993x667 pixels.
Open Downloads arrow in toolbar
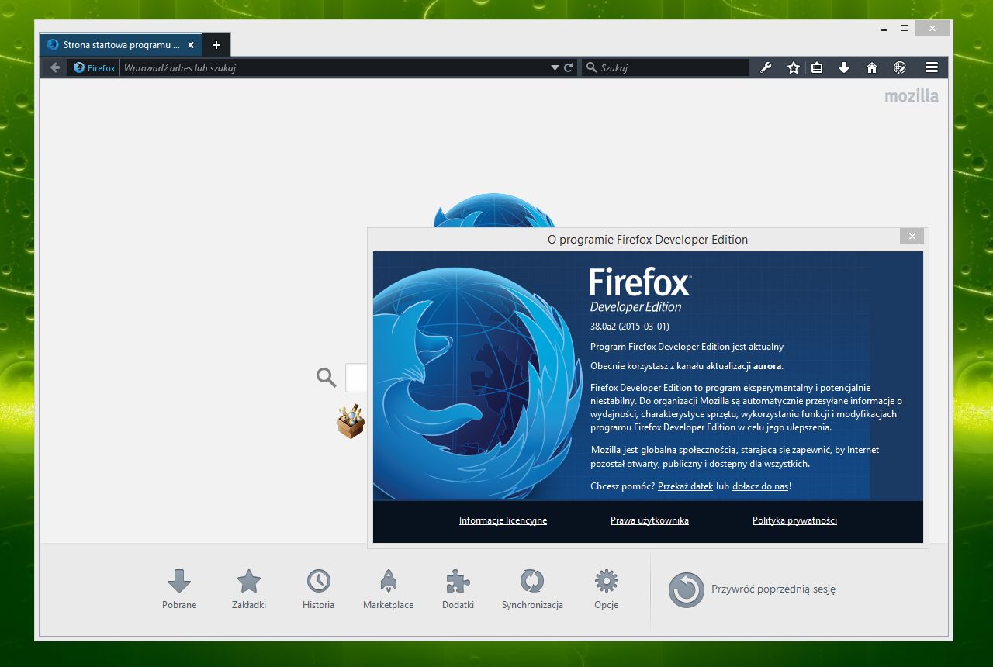pos(844,67)
